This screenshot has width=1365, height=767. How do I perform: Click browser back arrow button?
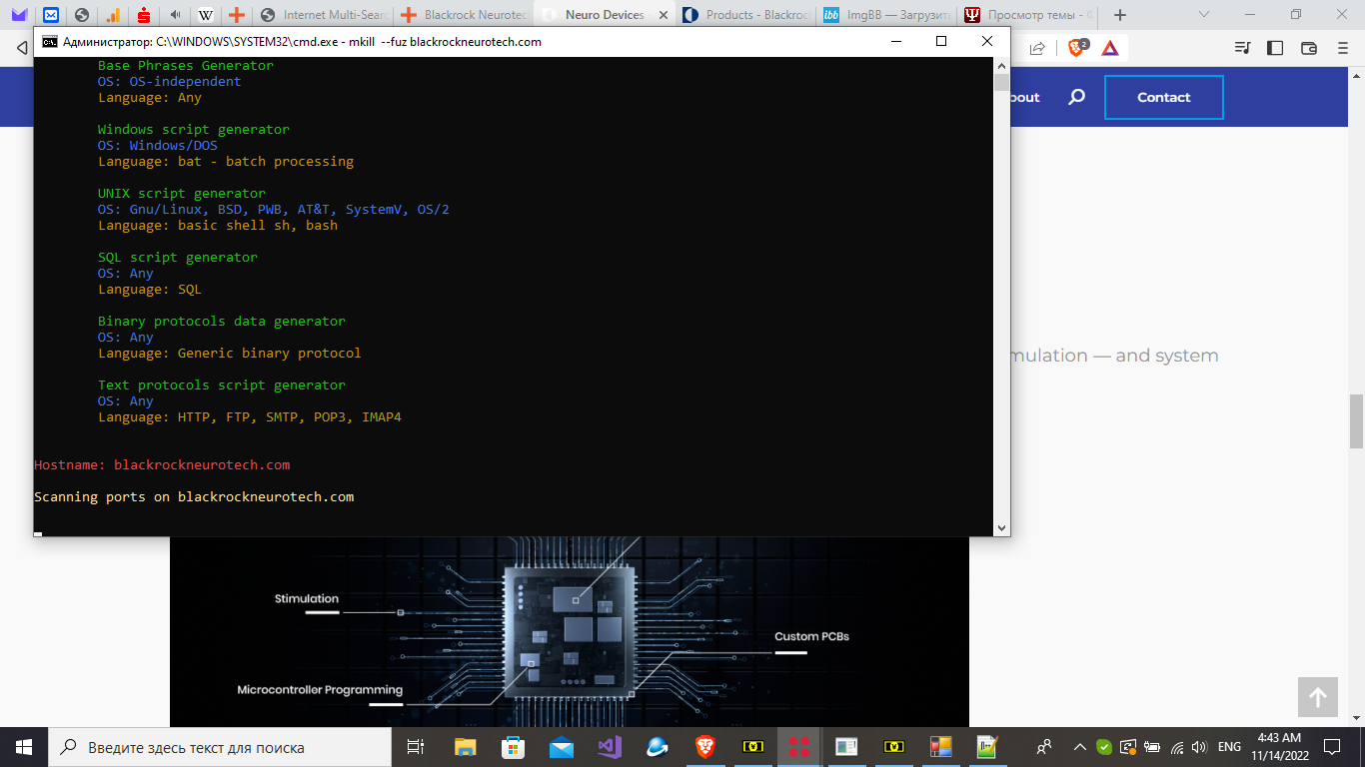tap(22, 48)
